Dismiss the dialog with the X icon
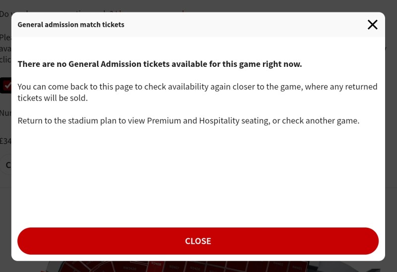The width and height of the screenshot is (397, 272). click(x=373, y=25)
